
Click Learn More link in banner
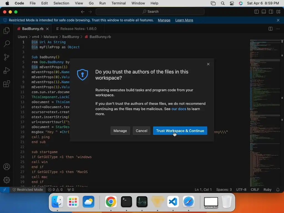click(184, 20)
